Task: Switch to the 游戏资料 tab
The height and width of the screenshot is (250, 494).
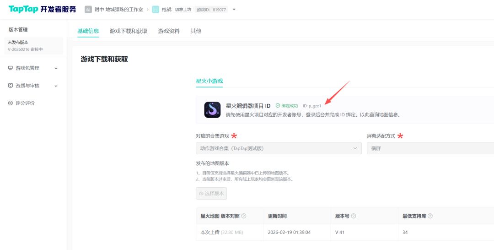Action: coord(169,31)
